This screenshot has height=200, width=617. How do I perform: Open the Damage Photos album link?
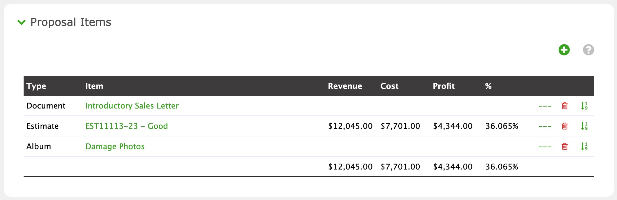point(115,147)
